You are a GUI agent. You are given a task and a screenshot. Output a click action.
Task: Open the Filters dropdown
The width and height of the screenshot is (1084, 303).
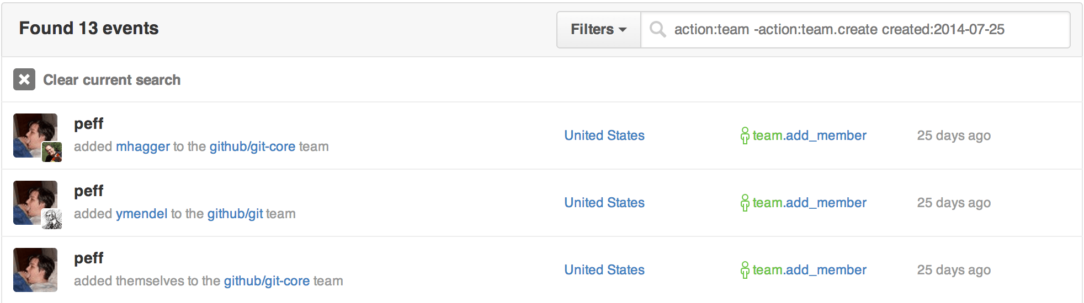click(x=598, y=29)
